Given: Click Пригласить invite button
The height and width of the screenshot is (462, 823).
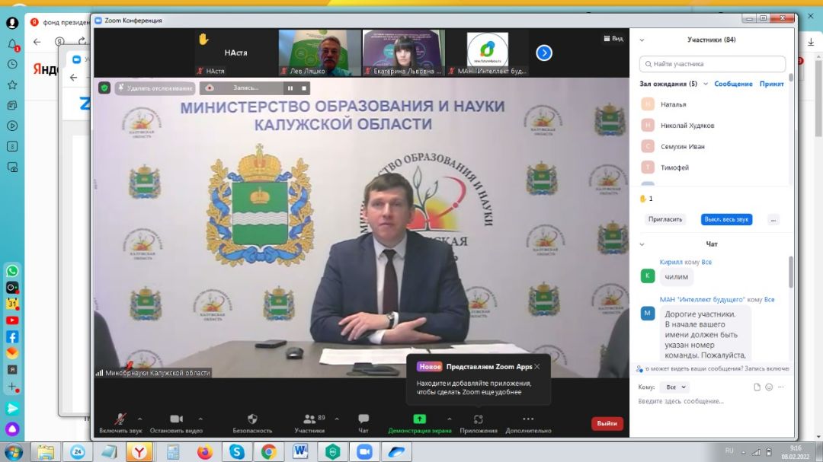Looking at the screenshot, I should click(665, 219).
